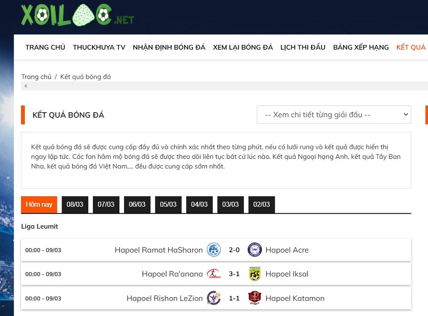This screenshot has height=316, width=428.
Task: Select the 02/03 date tab
Action: 262,205
